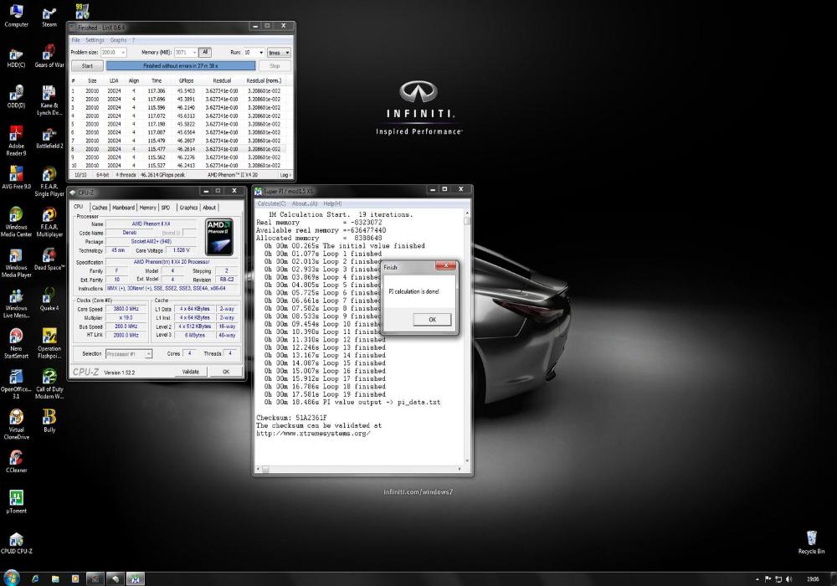This screenshot has height=586, width=837.
Task: Click the LinX finished progress bar
Action: click(181, 65)
